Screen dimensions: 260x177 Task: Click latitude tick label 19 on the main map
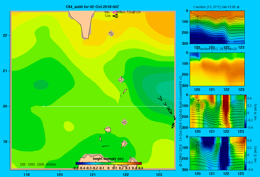[x=5, y=142]
